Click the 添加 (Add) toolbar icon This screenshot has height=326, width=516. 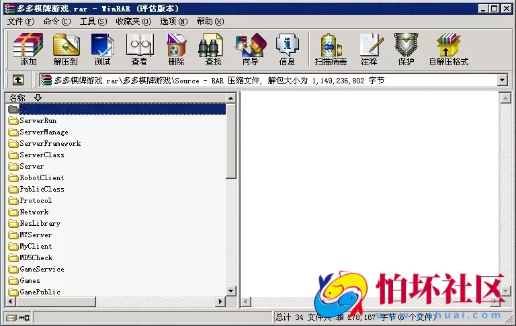28,49
